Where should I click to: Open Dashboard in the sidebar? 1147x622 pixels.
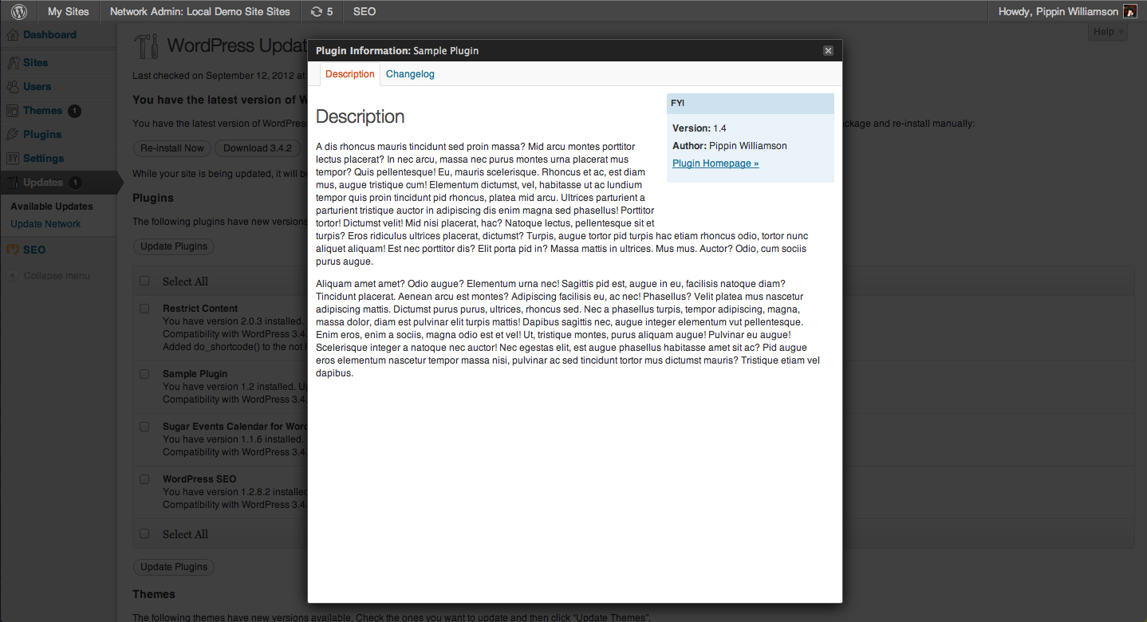(x=49, y=35)
